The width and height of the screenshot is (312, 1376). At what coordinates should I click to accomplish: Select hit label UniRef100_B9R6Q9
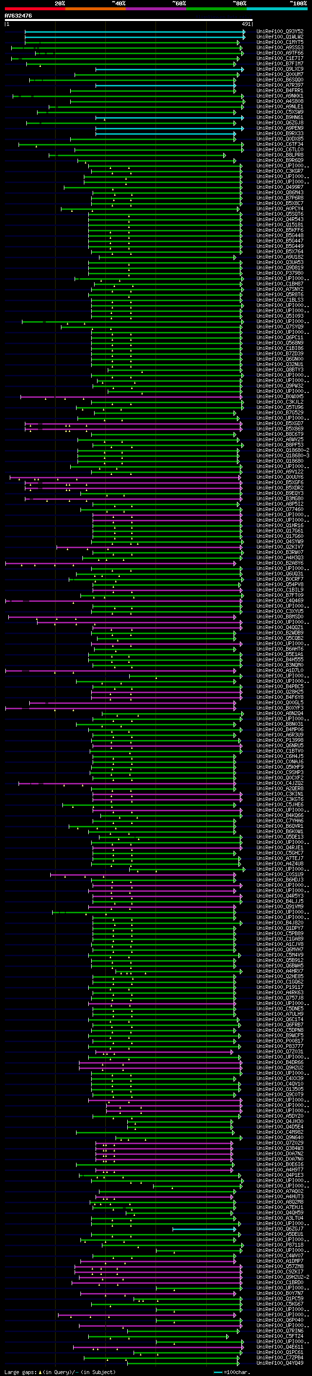pyautogui.click(x=280, y=160)
